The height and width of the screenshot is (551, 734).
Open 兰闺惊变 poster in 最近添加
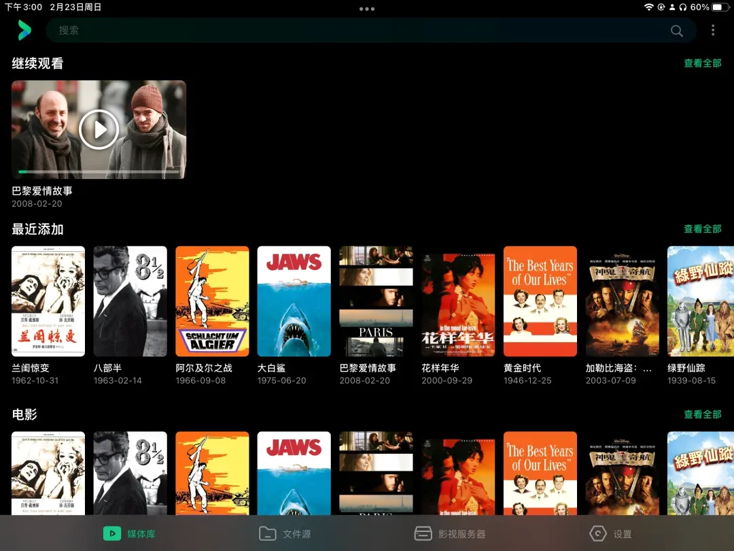tap(48, 301)
